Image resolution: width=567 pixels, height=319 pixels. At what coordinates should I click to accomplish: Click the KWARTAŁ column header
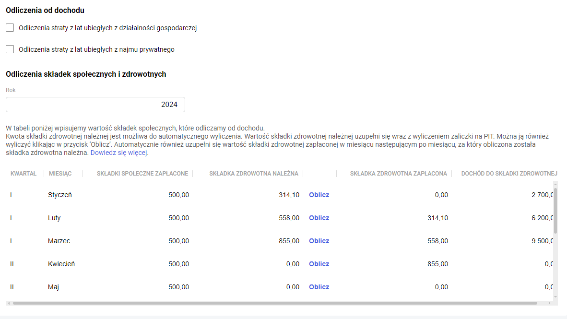tap(24, 174)
